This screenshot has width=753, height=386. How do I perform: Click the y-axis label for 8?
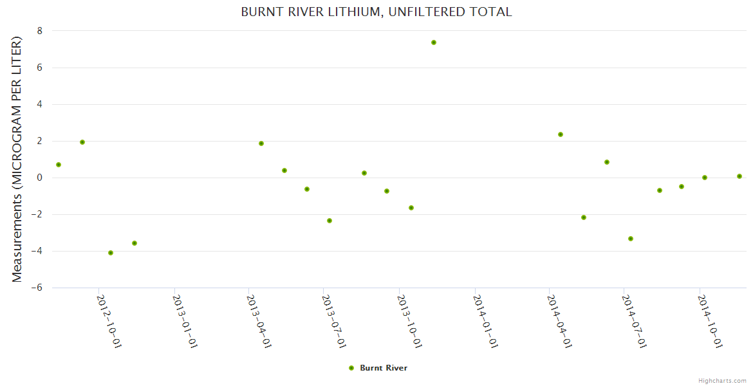39,31
